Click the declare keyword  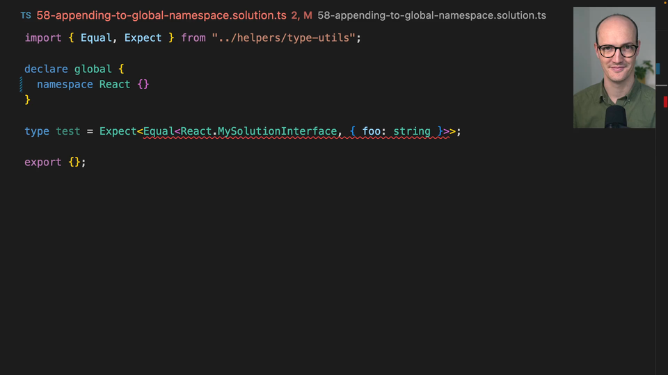pyautogui.click(x=46, y=69)
